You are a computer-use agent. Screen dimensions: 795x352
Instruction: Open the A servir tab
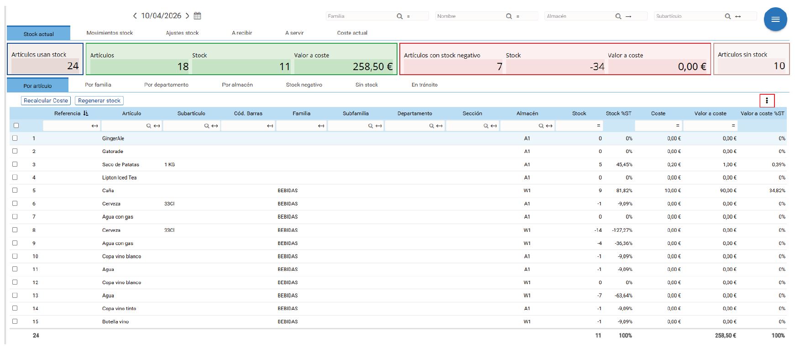294,33
